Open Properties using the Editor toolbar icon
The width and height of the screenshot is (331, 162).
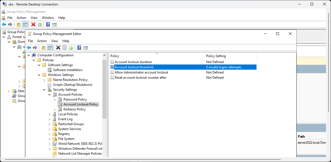click(x=65, y=48)
